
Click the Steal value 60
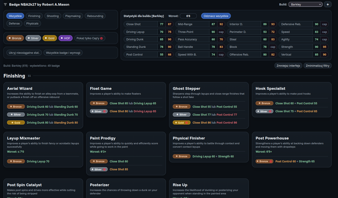tap(265, 39)
